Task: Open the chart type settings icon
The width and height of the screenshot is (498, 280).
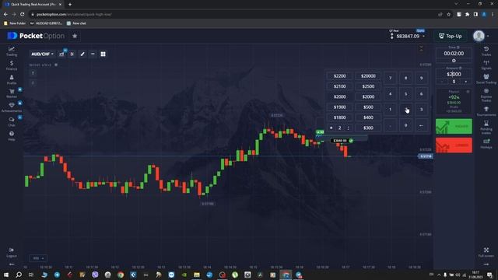Action: pos(61,54)
